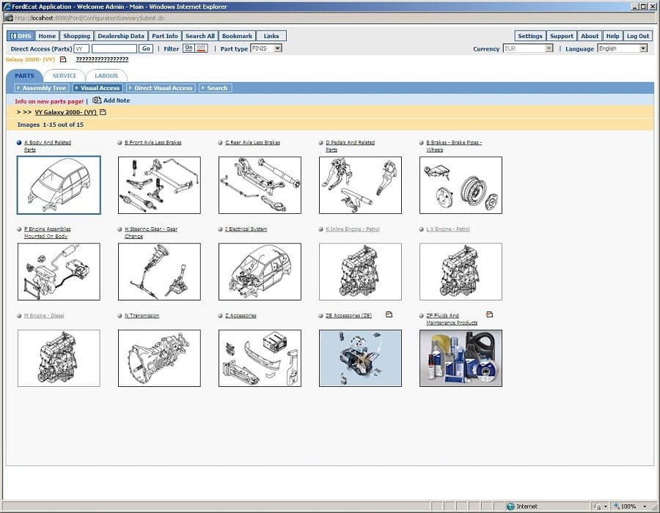Turn the filter Off
This screenshot has height=513, width=660.
pos(201,48)
